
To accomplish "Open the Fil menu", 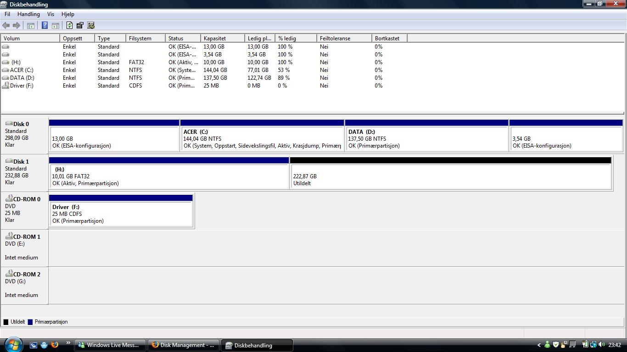I will [x=7, y=14].
